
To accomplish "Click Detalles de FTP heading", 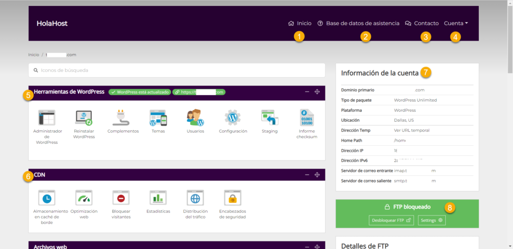I will (x=365, y=245).
